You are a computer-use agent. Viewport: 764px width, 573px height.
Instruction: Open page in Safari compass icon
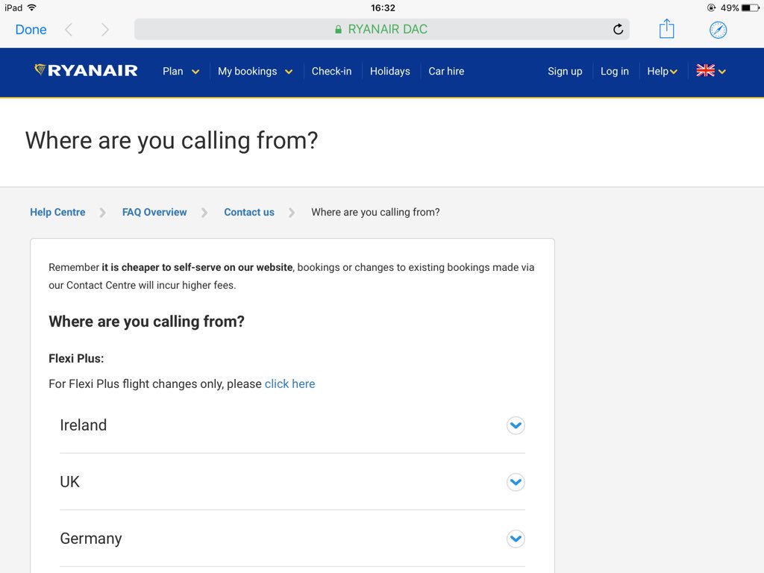pos(718,30)
